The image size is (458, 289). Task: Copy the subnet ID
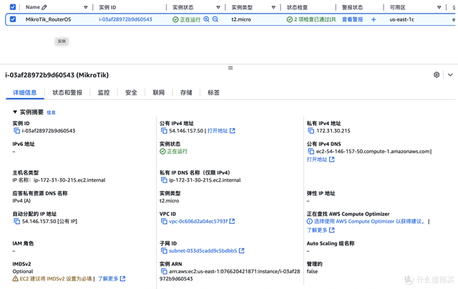click(x=164, y=251)
